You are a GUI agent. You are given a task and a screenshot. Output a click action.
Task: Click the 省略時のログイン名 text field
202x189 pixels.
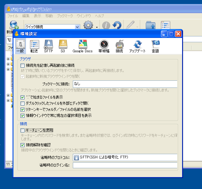(x=125, y=165)
